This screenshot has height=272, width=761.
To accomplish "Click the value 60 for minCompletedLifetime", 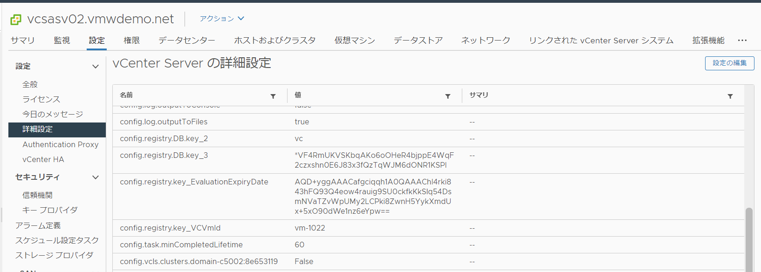I will pyautogui.click(x=300, y=245).
